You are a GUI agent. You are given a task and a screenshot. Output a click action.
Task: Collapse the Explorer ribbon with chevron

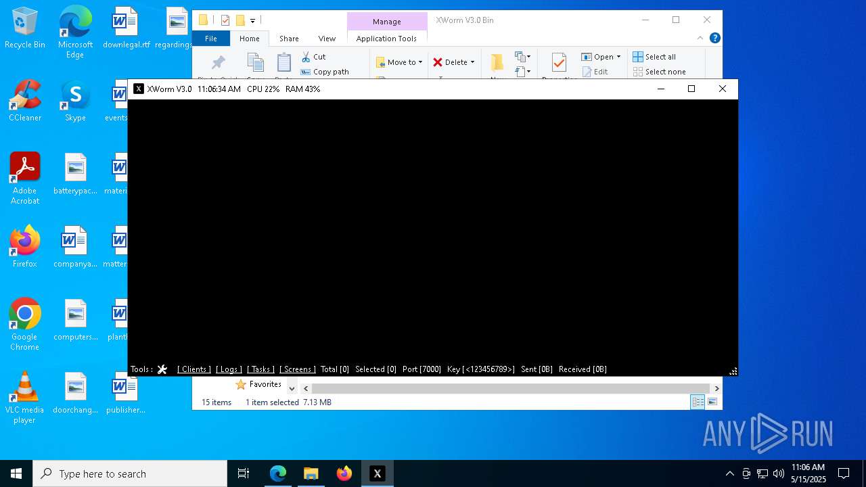(701, 39)
